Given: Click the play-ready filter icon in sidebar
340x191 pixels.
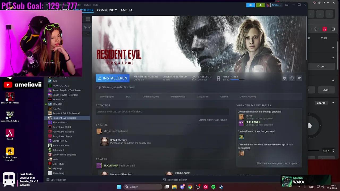Looking at the screenshot, I should coord(90,27).
